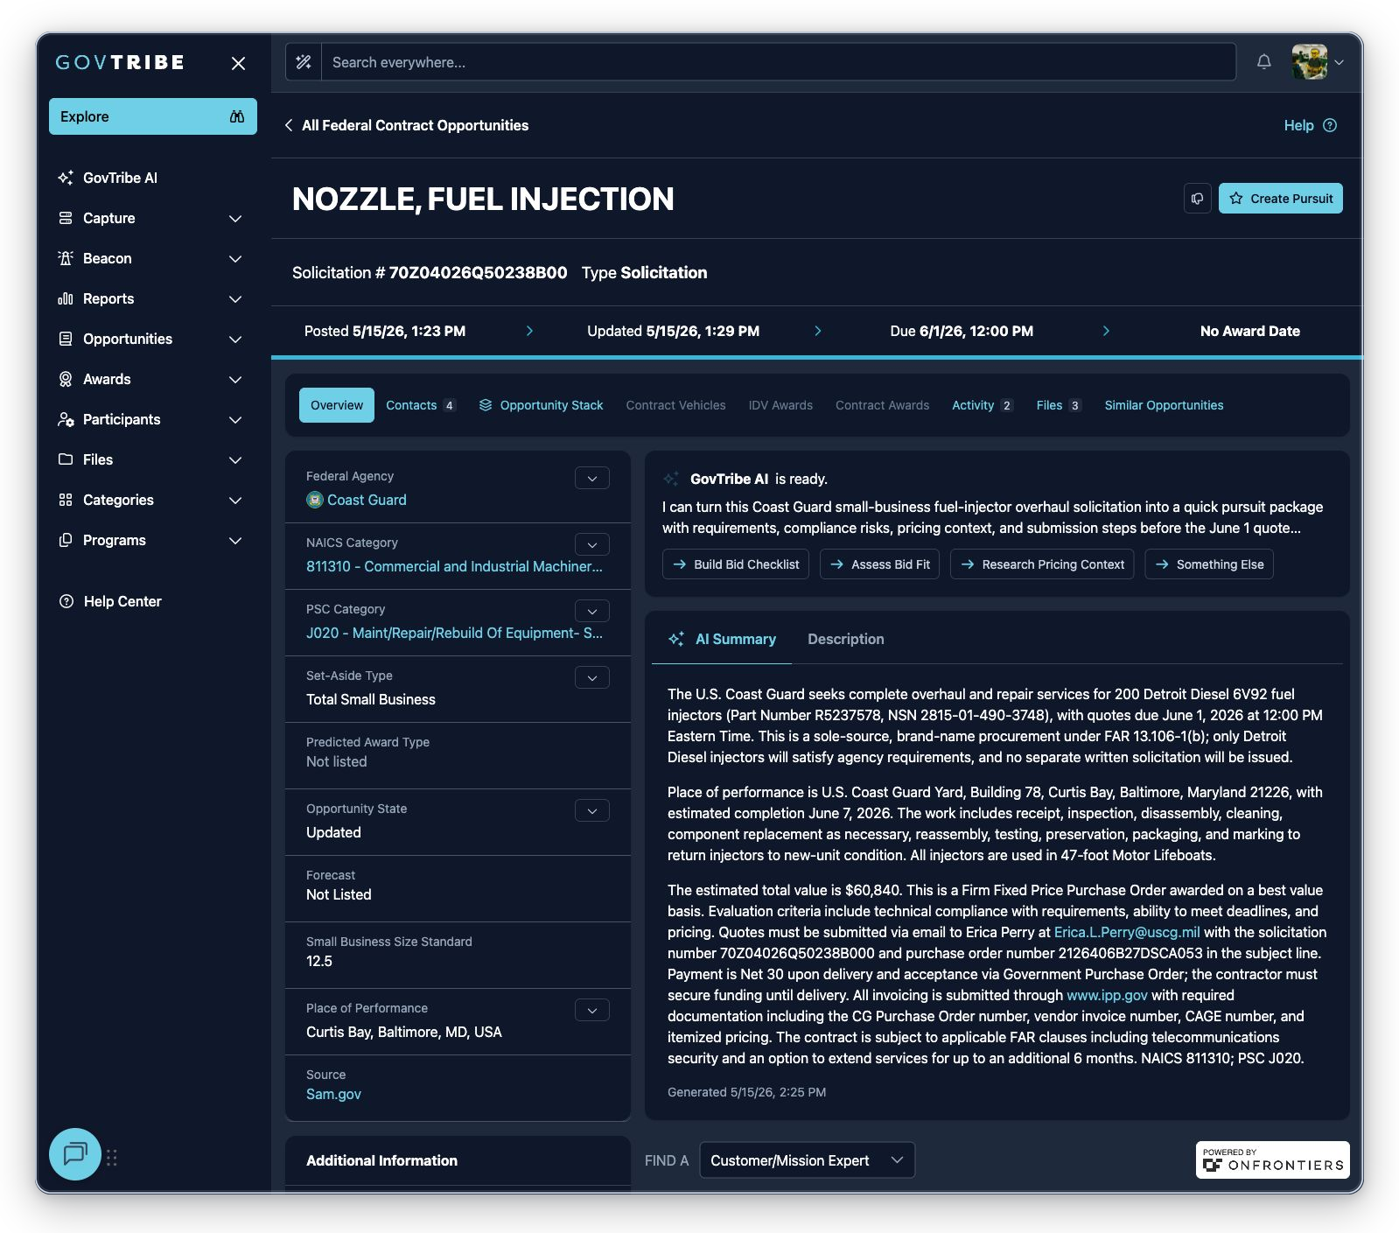The width and height of the screenshot is (1399, 1233).
Task: Click the Search everywhere field
Action: click(779, 62)
